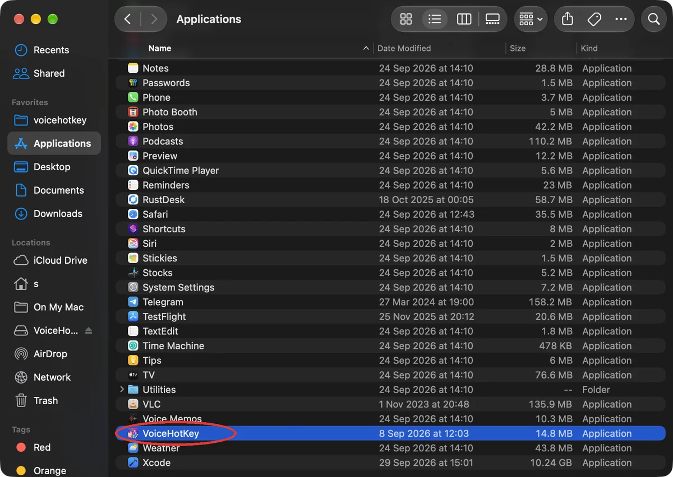The image size is (673, 477).
Task: Select the Notes app icon
Action: [133, 68]
